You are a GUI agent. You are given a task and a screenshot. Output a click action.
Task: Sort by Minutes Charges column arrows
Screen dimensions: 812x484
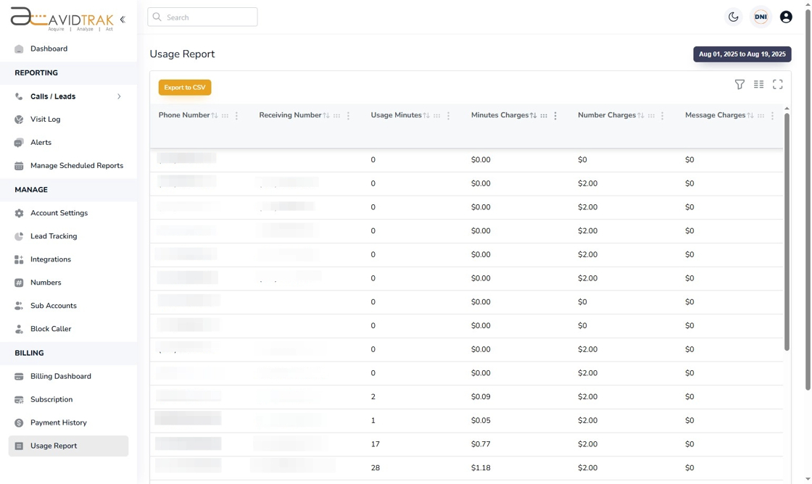click(534, 115)
